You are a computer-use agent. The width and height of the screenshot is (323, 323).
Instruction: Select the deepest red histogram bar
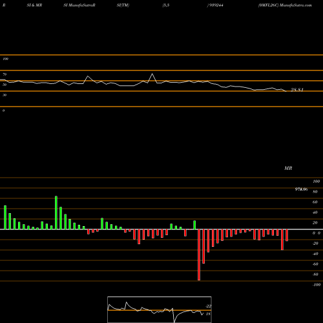tap(199, 255)
